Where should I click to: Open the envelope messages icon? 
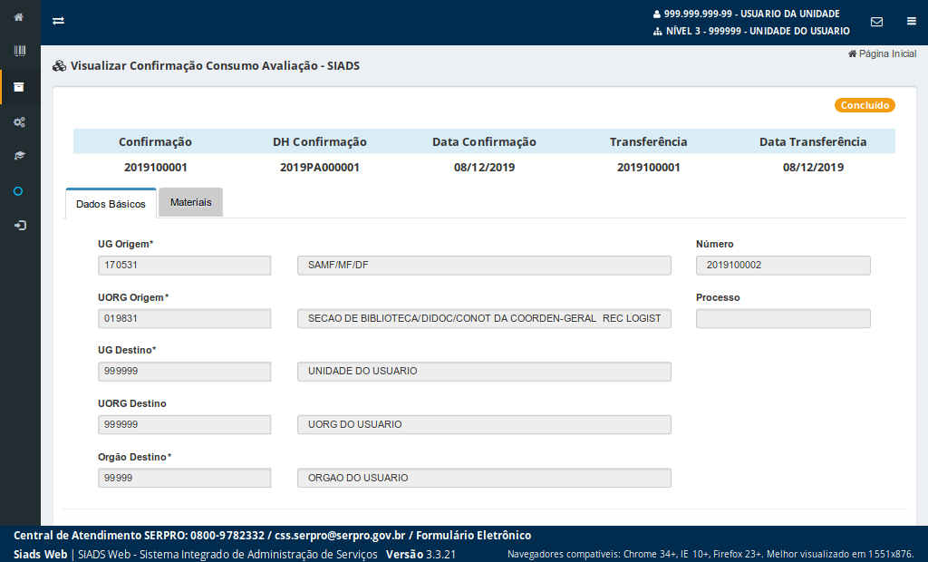point(876,22)
